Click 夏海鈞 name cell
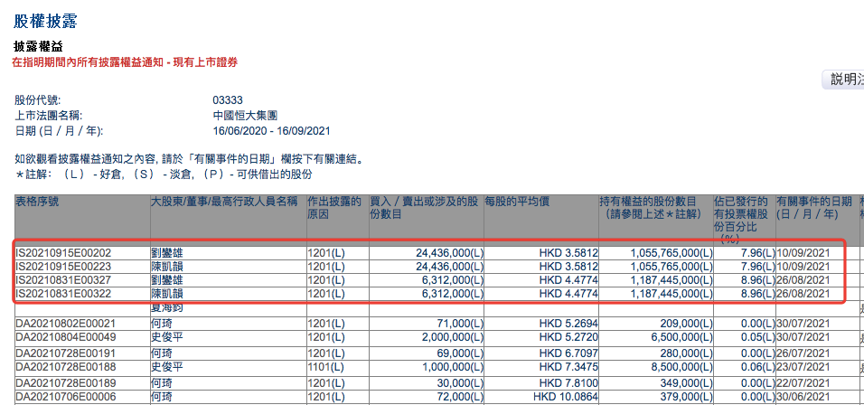The width and height of the screenshot is (864, 405). point(167,308)
